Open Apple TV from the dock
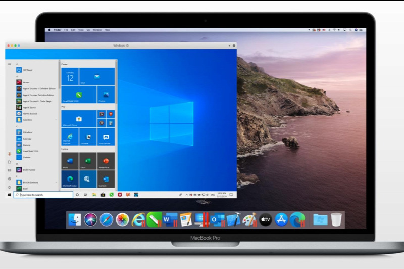 [x=266, y=220]
